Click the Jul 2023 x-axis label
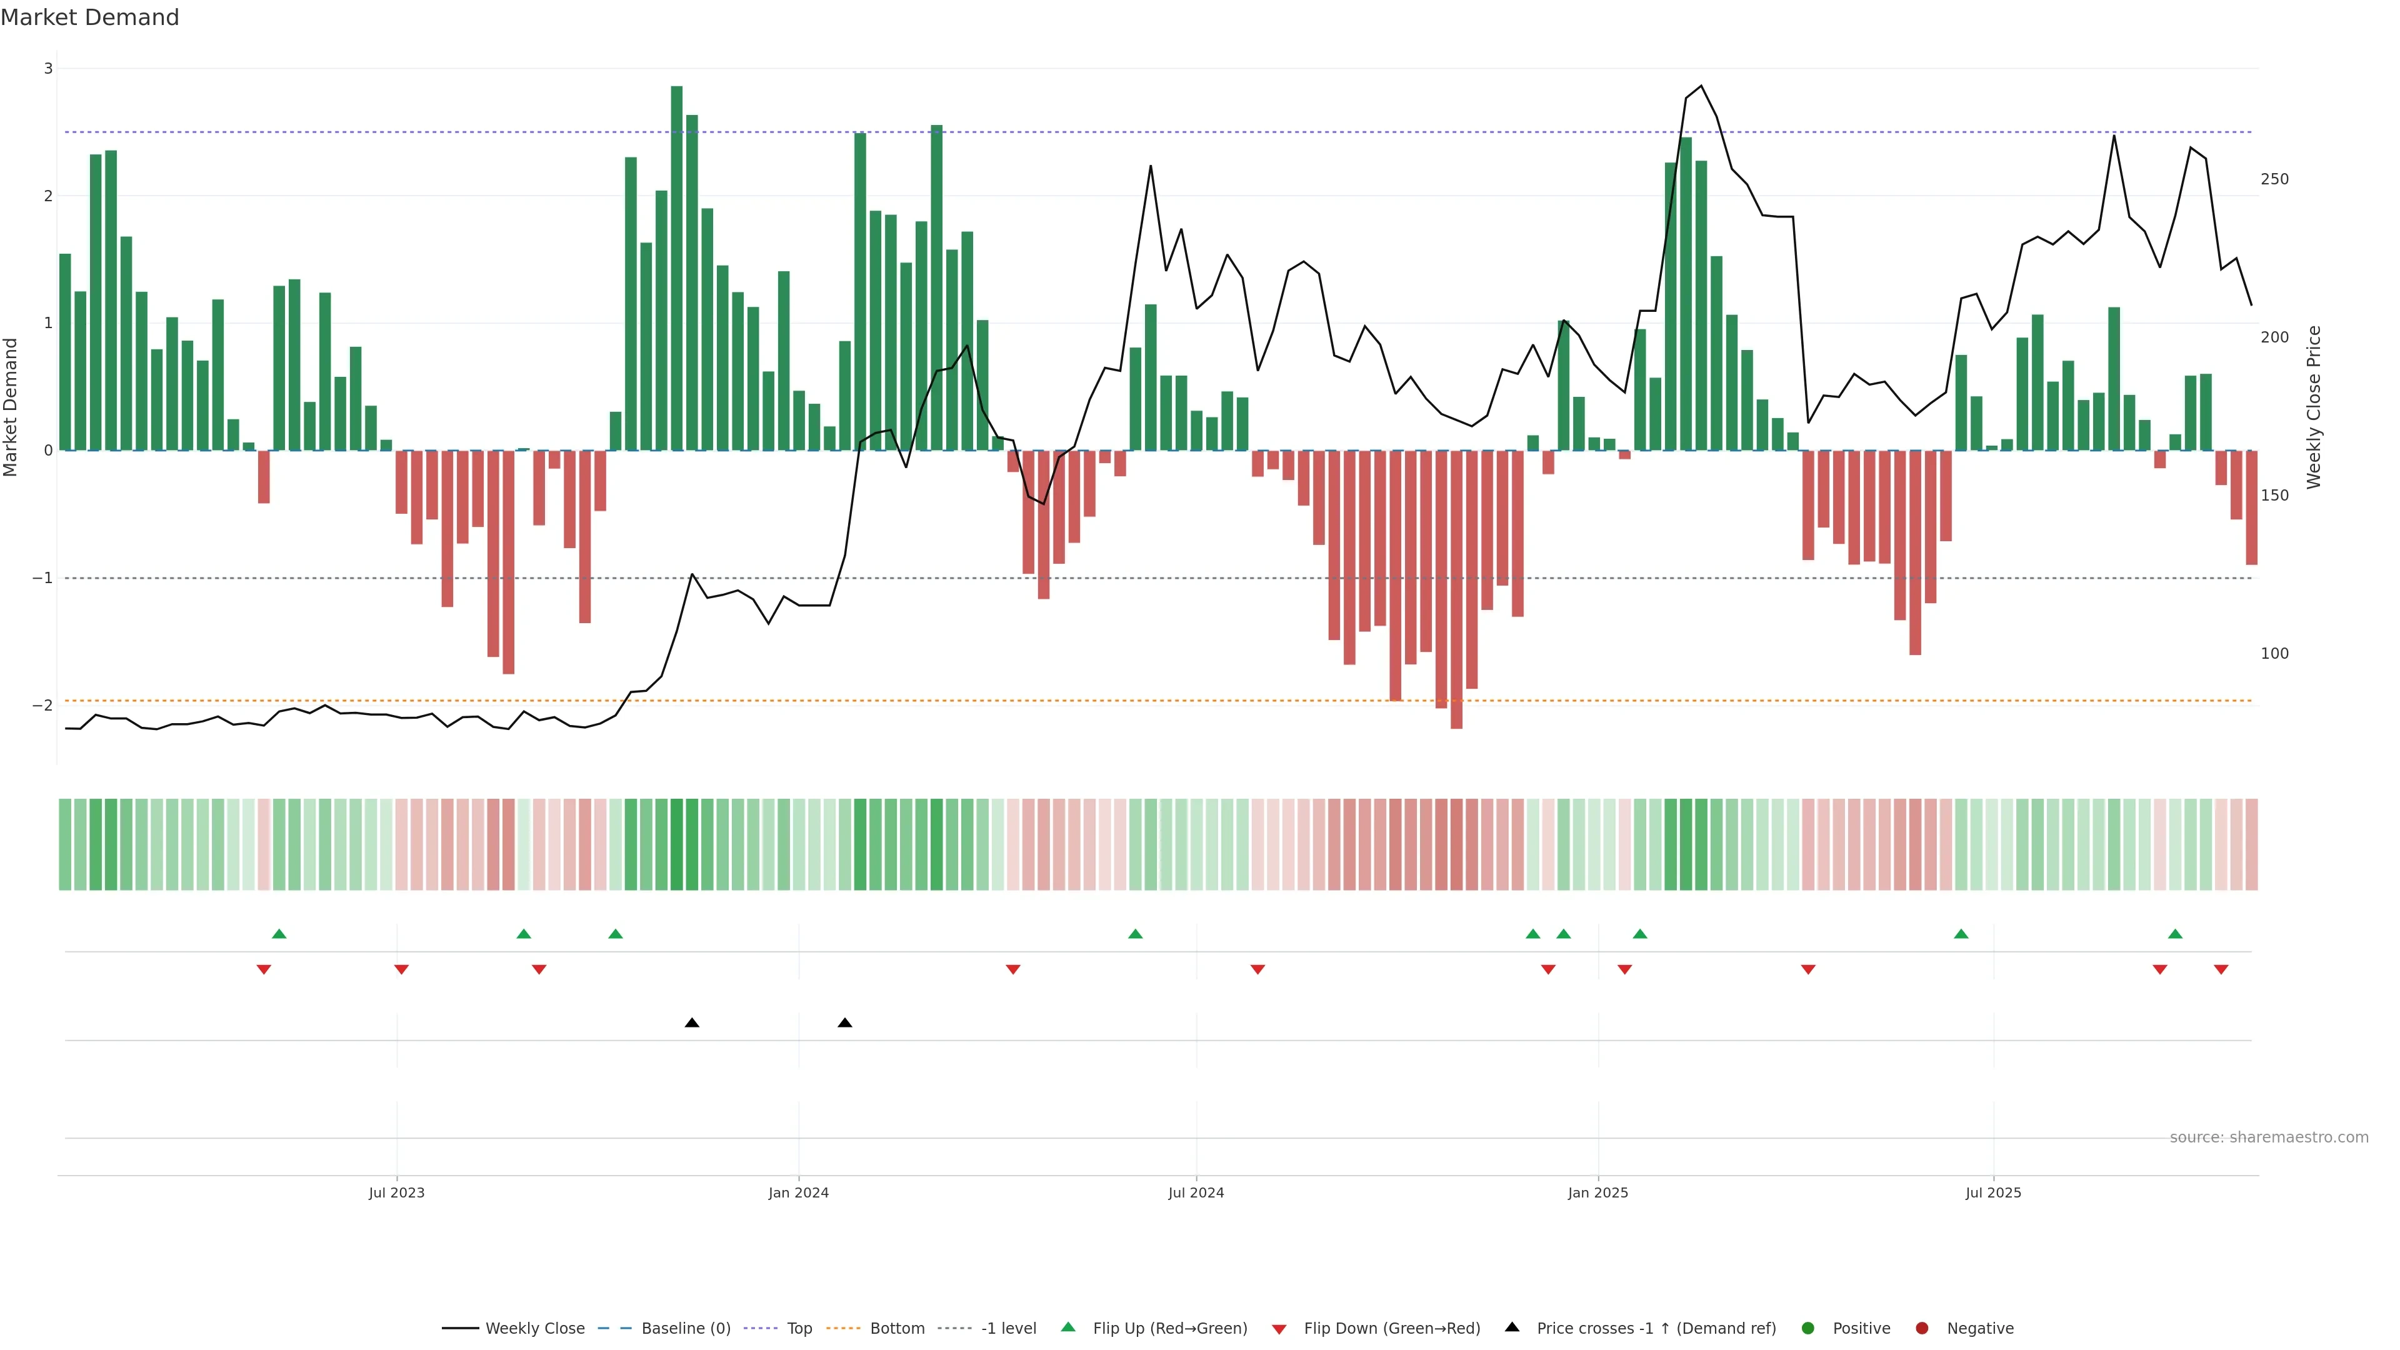Viewport: 2400px width, 1350px height. coord(396,1192)
